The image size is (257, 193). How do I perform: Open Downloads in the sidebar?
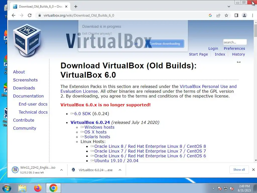pos(24,88)
